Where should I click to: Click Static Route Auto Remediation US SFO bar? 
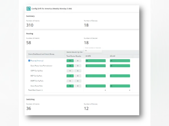click(x=95, y=66)
